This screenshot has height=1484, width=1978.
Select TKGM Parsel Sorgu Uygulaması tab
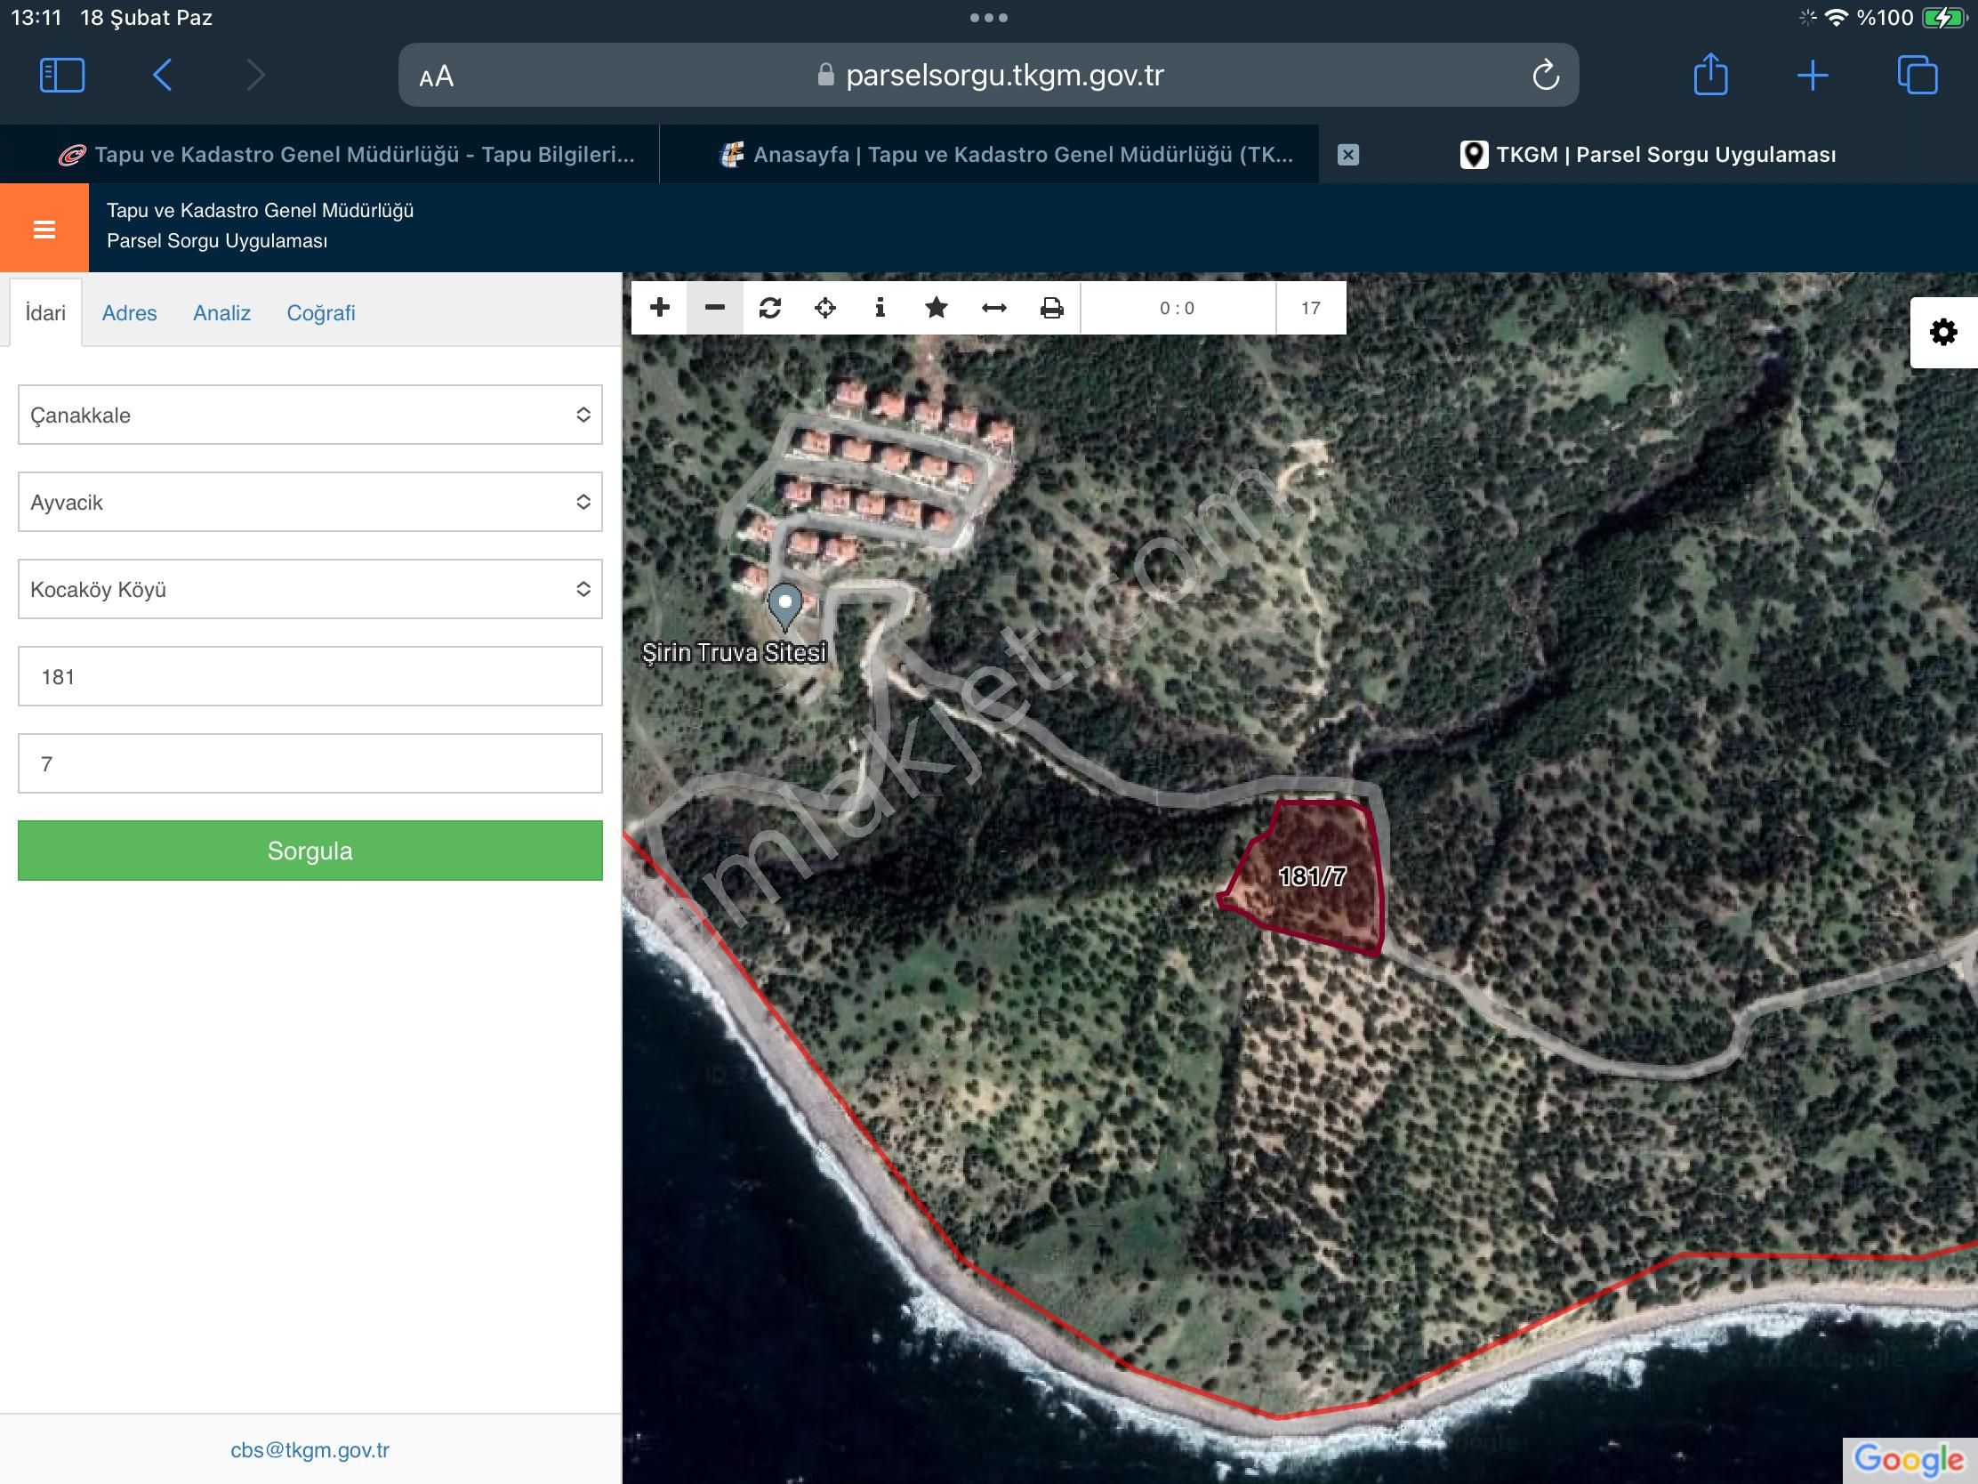click(x=1648, y=155)
